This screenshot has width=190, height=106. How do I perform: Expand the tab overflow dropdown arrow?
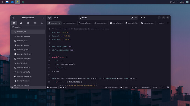coord(168,23)
